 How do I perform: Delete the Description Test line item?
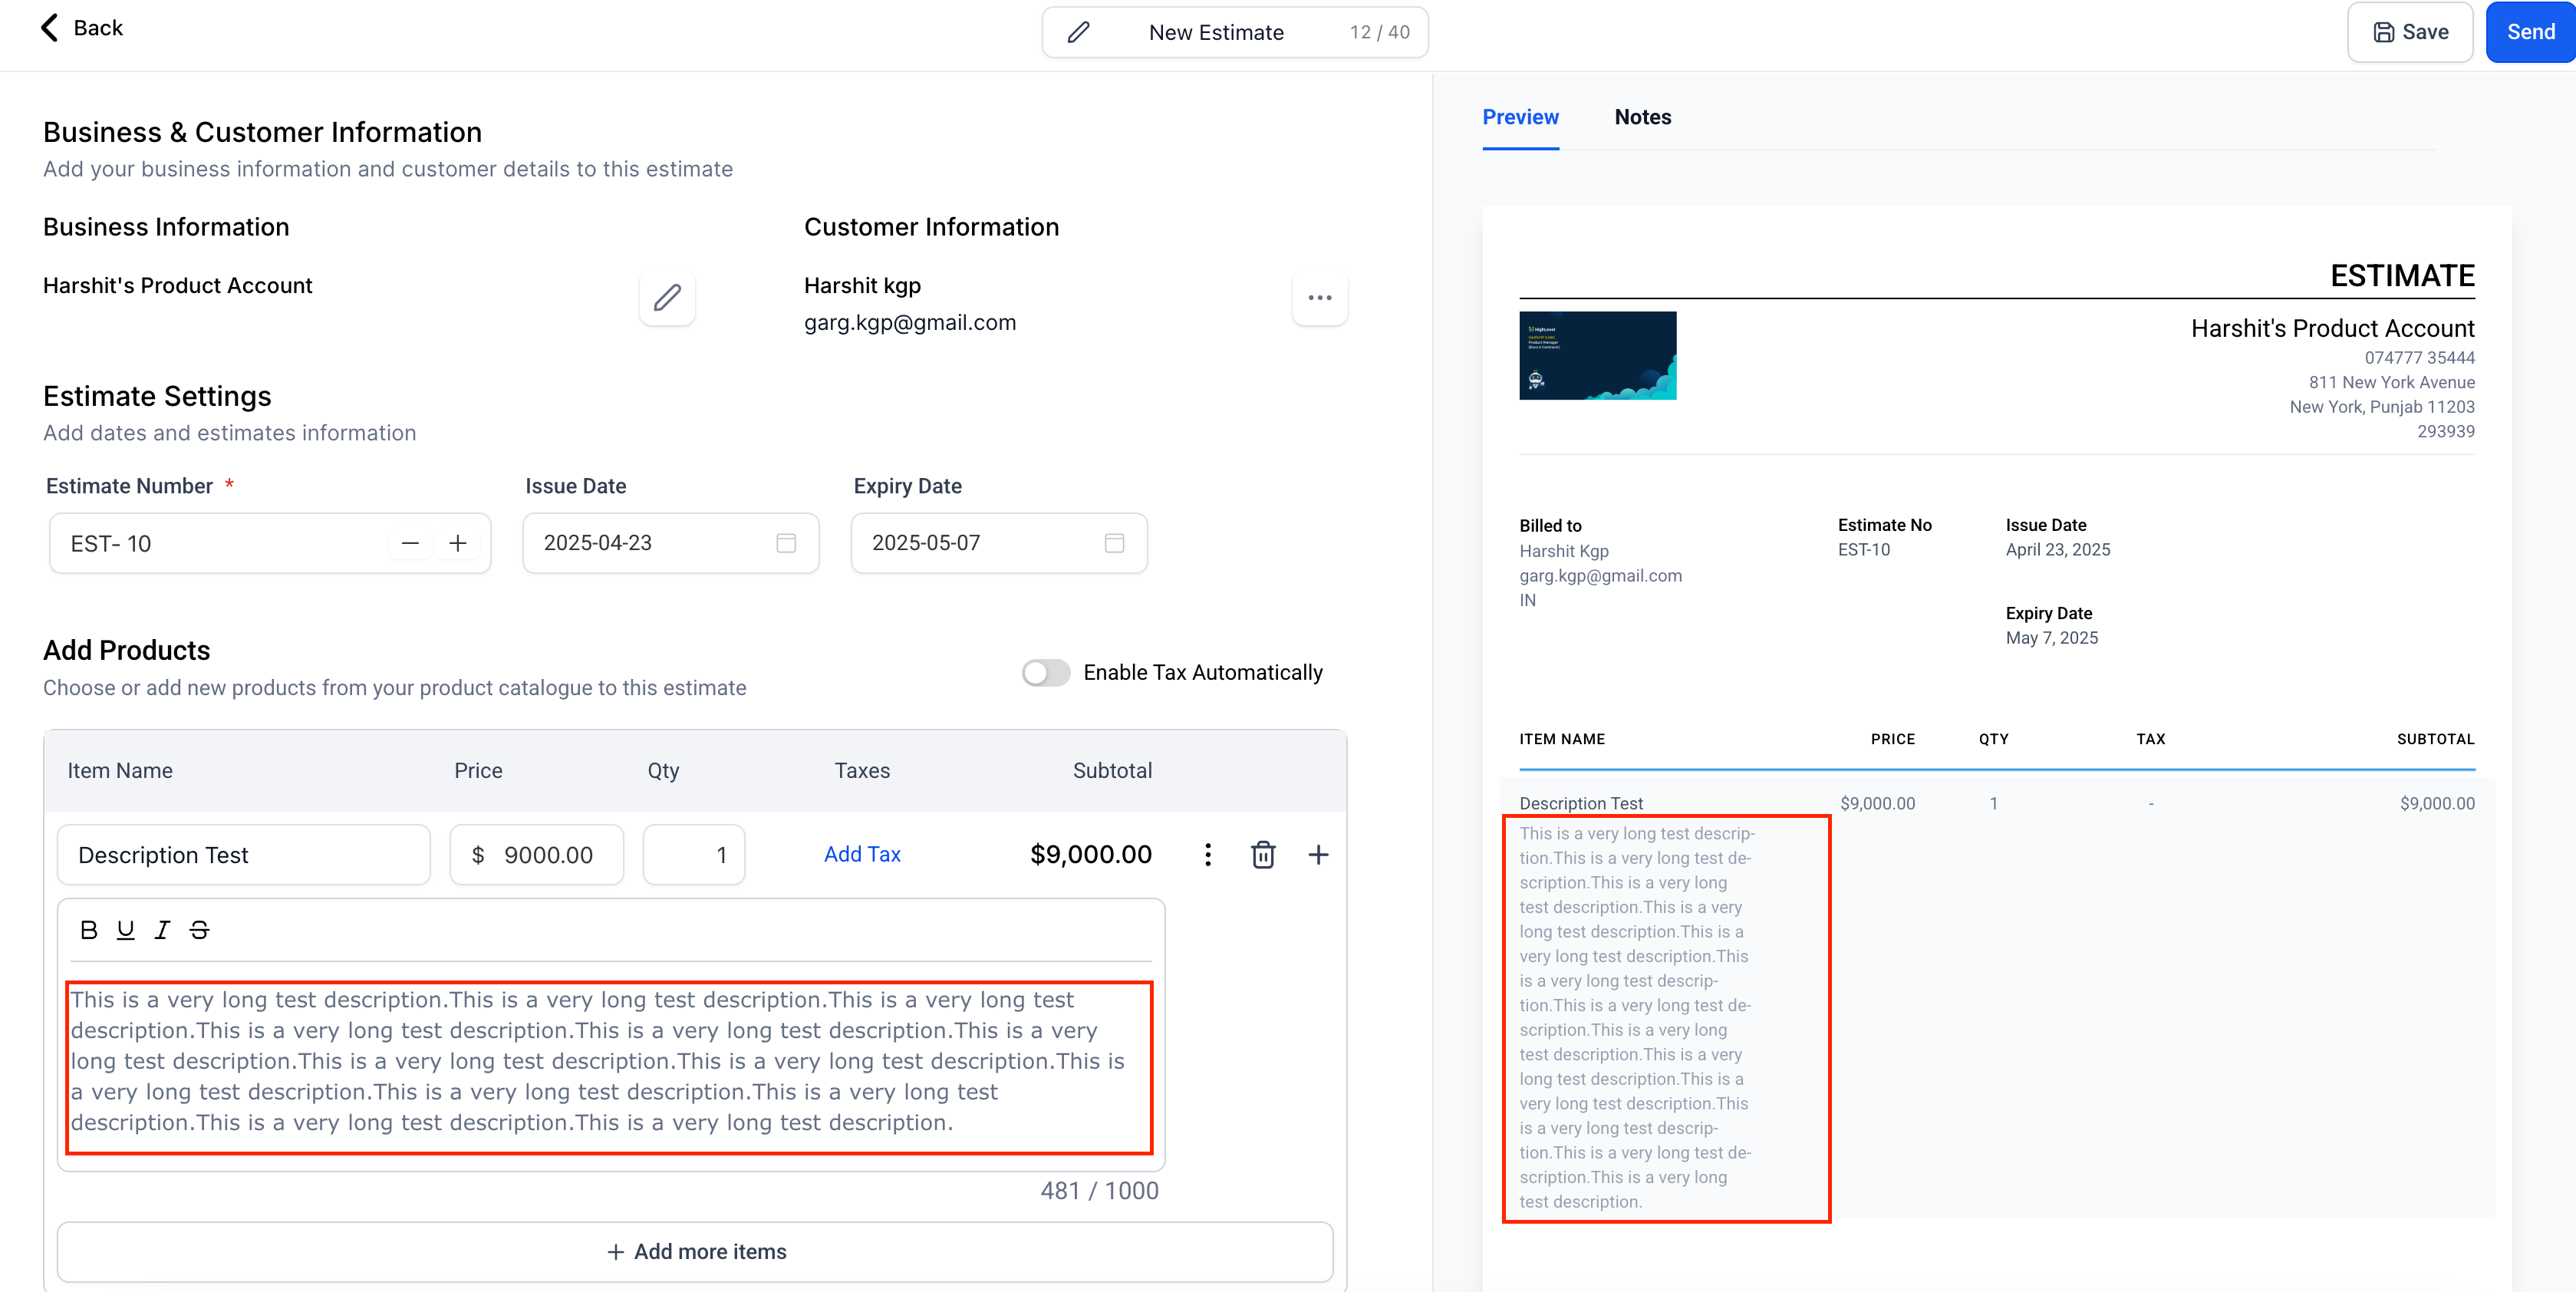[x=1263, y=855]
